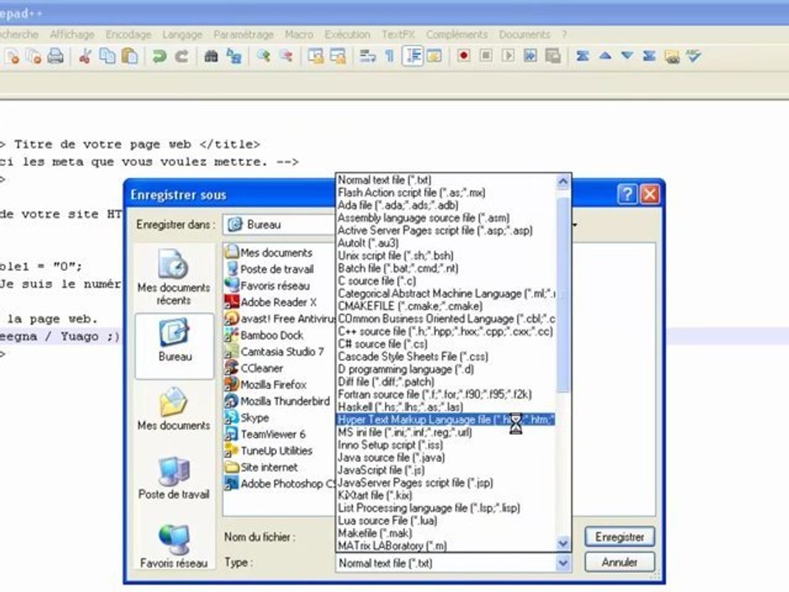Image resolution: width=789 pixels, height=592 pixels.
Task: Click the dialog help question-mark button
Action: (627, 194)
